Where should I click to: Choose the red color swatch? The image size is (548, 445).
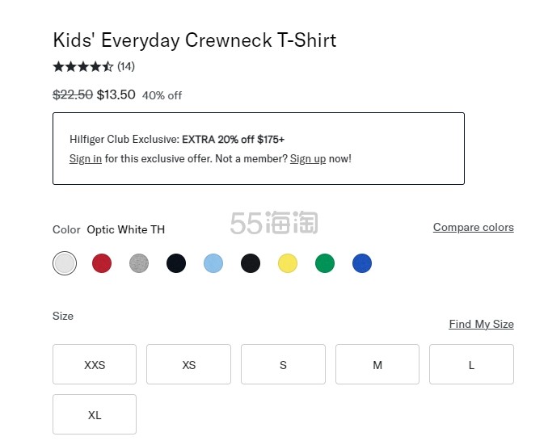click(102, 263)
